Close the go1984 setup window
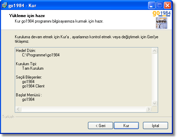Image resolution: width=177 pixels, height=138 pixels. (x=167, y=5)
